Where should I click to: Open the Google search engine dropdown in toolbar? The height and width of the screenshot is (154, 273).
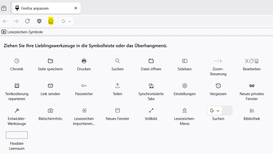(x=66, y=21)
